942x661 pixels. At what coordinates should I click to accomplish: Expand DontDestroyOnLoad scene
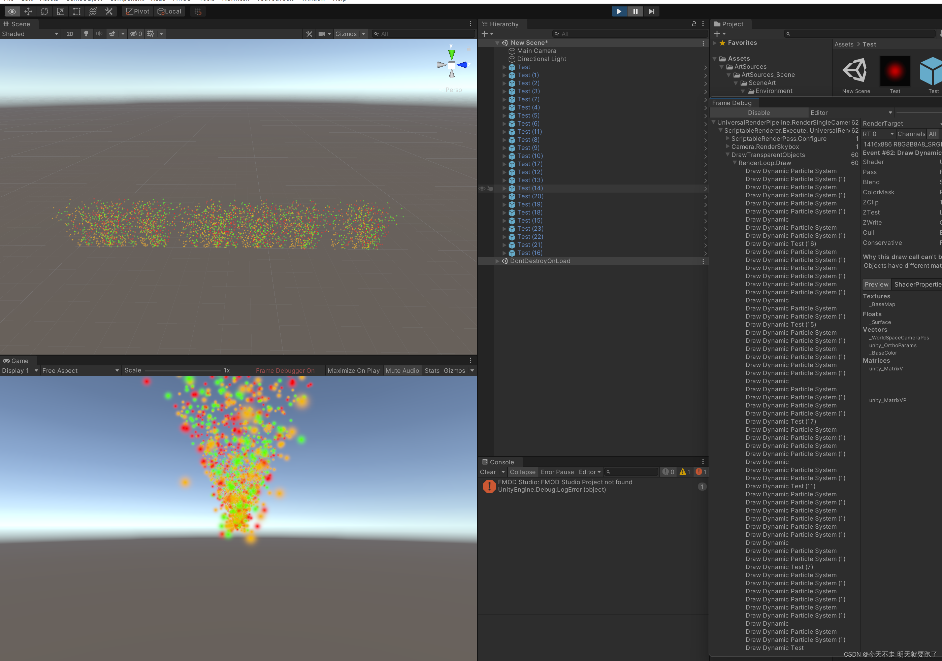click(497, 261)
